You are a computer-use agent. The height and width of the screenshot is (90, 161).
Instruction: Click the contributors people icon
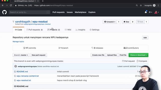[125, 48]
